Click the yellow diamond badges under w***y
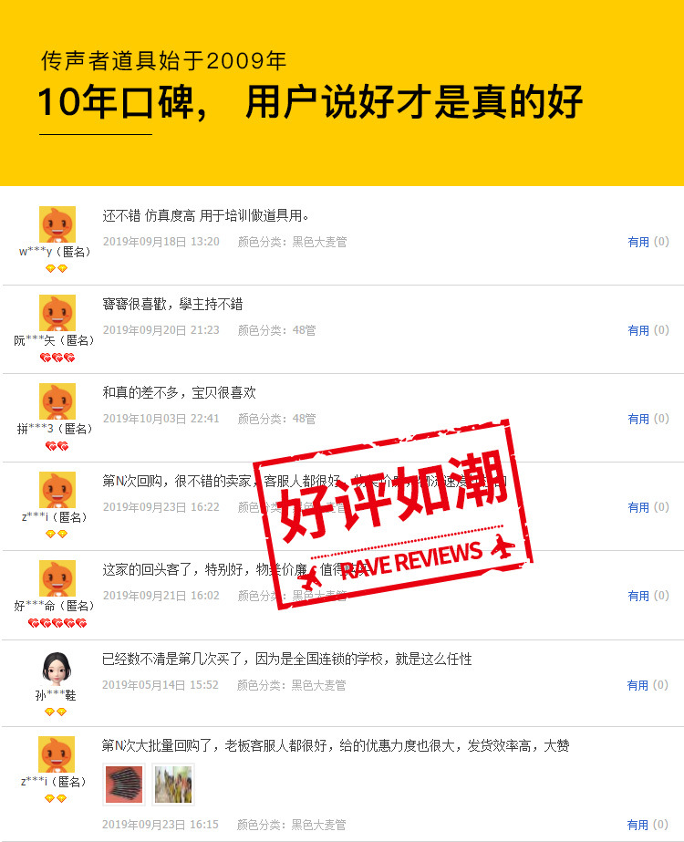This screenshot has height=842, width=684. [x=57, y=268]
